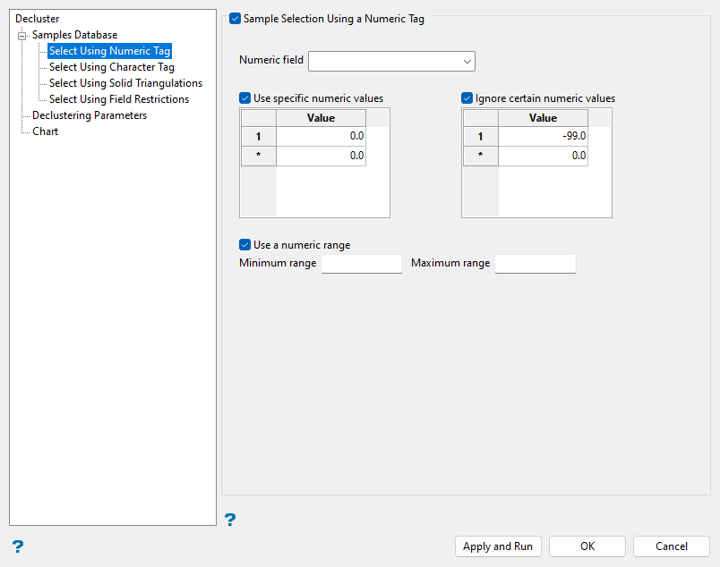Select the new-row value in specific values table

click(321, 156)
